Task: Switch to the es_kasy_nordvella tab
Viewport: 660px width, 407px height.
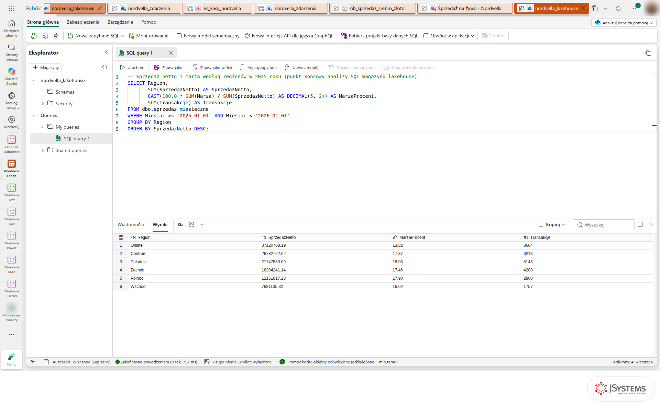Action: 217,8
